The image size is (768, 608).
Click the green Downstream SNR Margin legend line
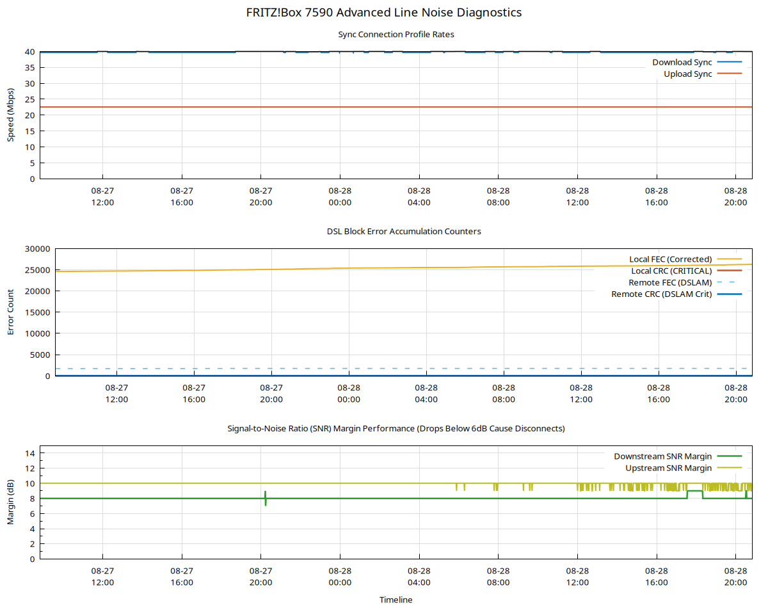730,456
